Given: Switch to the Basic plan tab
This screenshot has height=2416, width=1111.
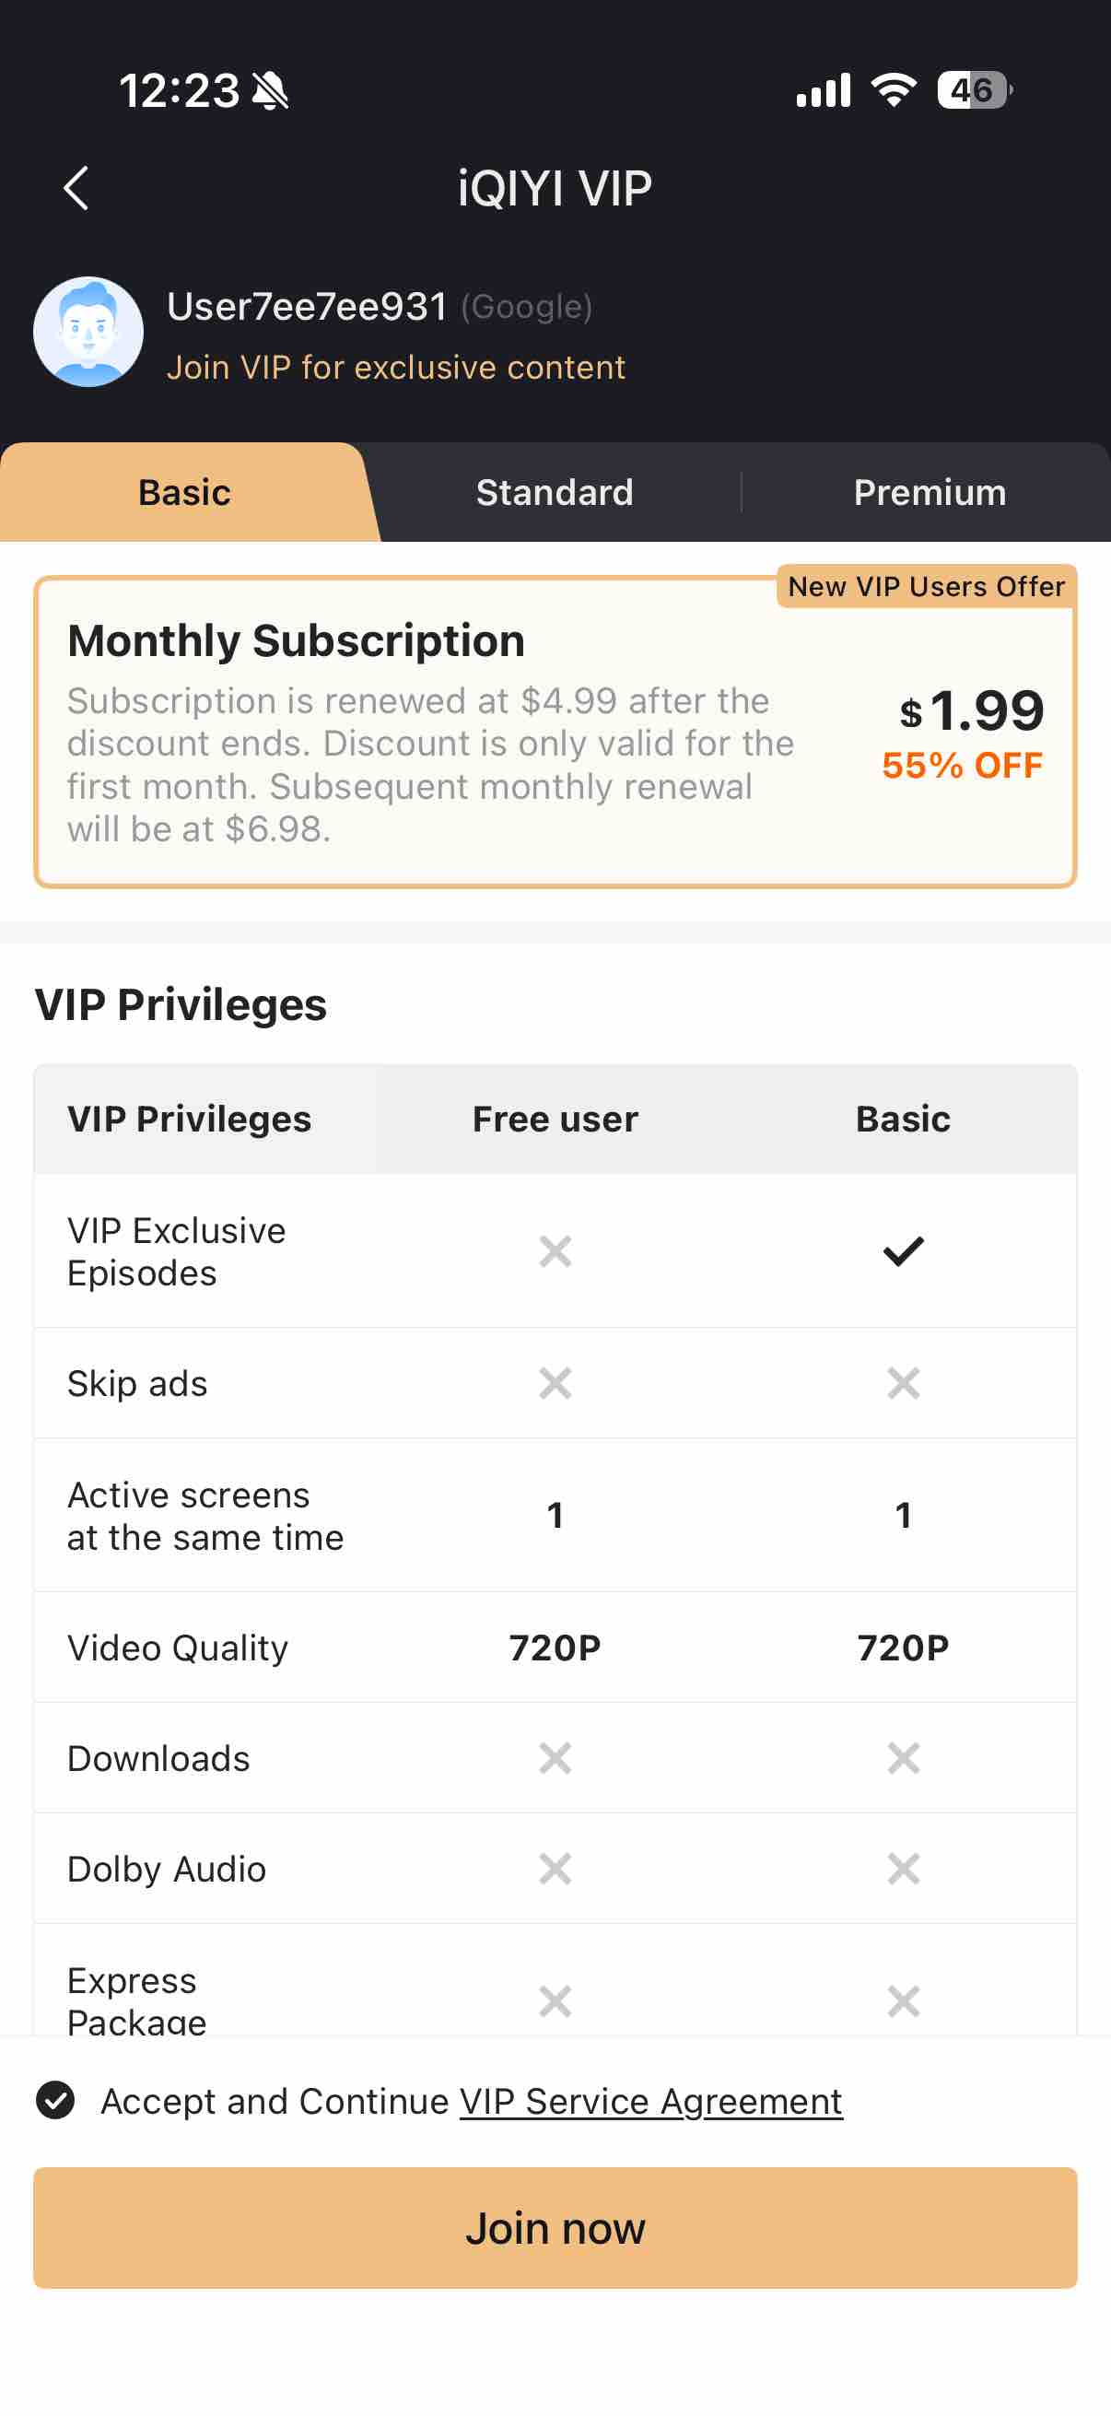Looking at the screenshot, I should pos(184,492).
